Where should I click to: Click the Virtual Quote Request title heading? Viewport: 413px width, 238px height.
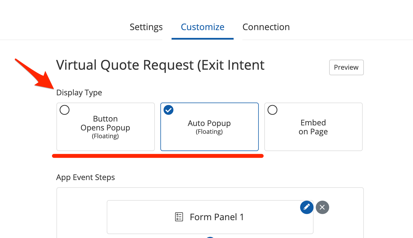tap(160, 65)
